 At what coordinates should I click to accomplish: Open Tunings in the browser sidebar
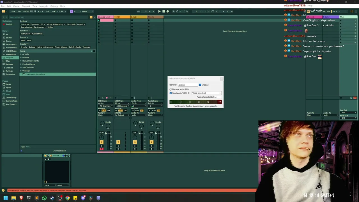[9, 71]
